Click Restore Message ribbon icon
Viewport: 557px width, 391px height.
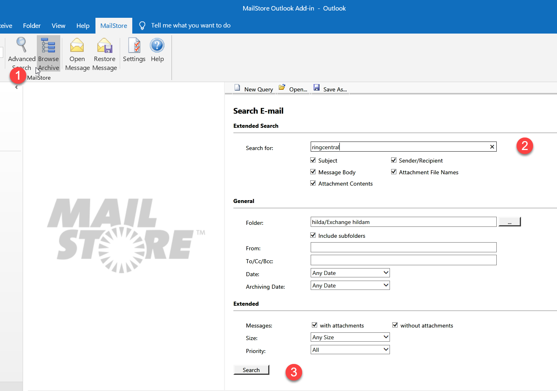coord(104,45)
